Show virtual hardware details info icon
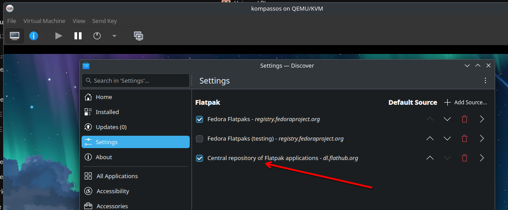The width and height of the screenshot is (508, 210). (x=34, y=36)
